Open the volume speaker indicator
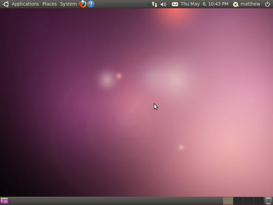273x205 pixels. [163, 4]
